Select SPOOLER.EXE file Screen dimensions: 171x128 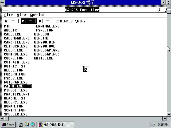[x=16, y=114]
